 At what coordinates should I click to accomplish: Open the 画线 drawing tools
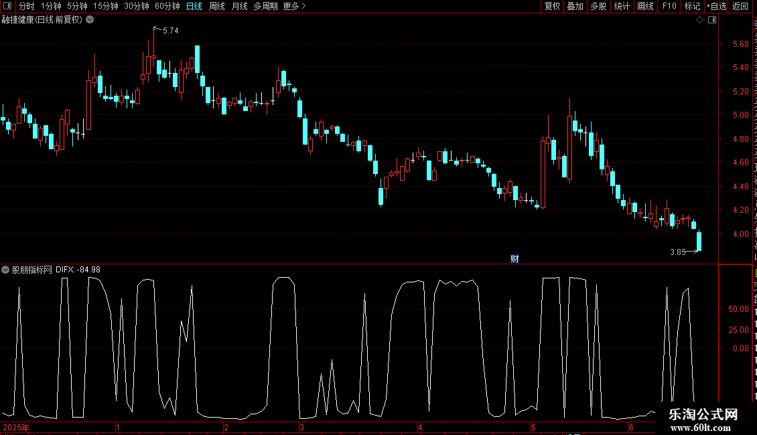pos(646,6)
